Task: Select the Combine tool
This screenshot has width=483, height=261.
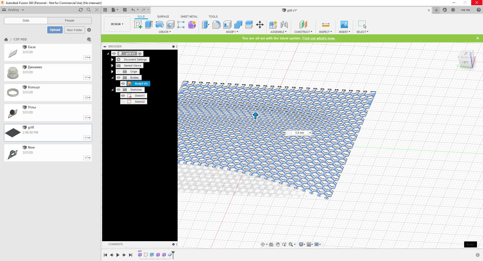Action: (238, 25)
